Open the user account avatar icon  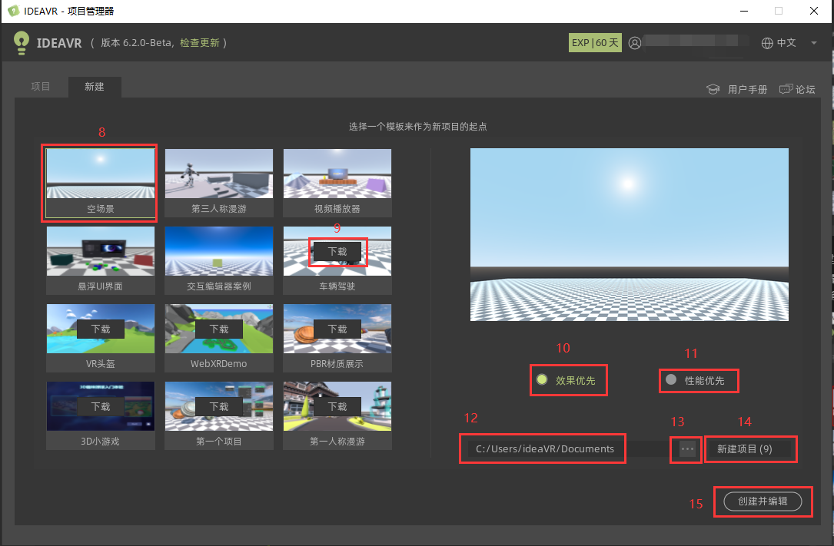pyautogui.click(x=635, y=43)
